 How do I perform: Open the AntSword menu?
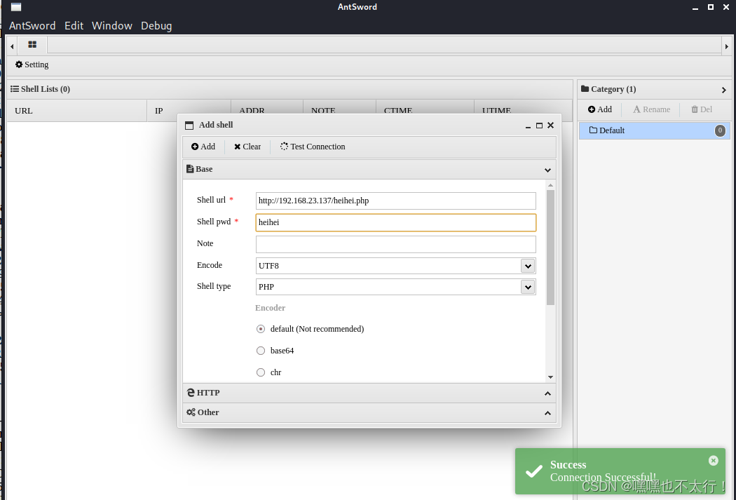coord(32,26)
